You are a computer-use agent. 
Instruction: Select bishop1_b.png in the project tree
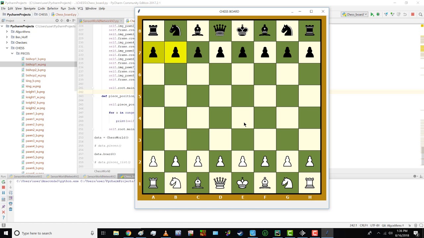click(x=35, y=59)
